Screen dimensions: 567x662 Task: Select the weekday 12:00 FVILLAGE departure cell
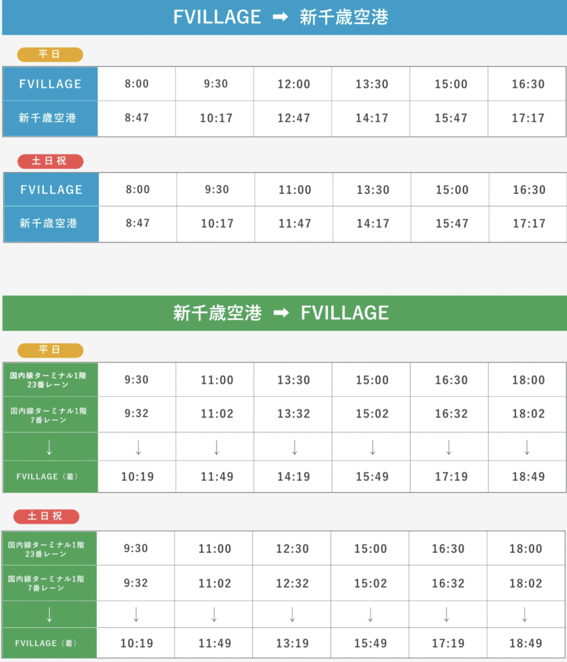coord(294,84)
